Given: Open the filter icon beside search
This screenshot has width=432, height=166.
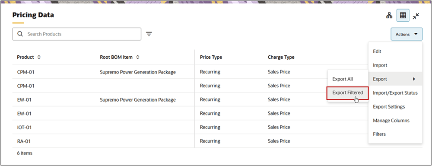Looking at the screenshot, I should [149, 34].
